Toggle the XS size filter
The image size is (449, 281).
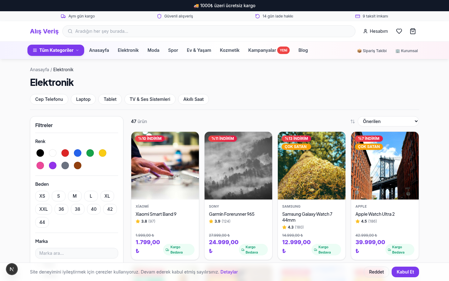point(42,196)
